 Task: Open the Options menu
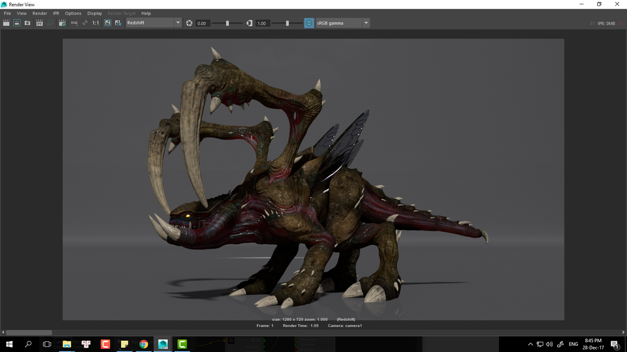point(73,13)
